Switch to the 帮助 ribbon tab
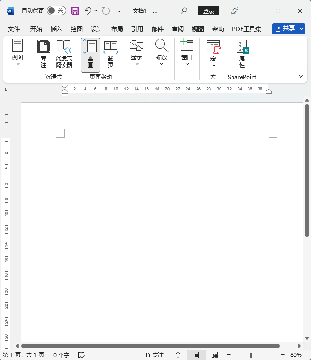The image size is (311, 360). tap(218, 29)
